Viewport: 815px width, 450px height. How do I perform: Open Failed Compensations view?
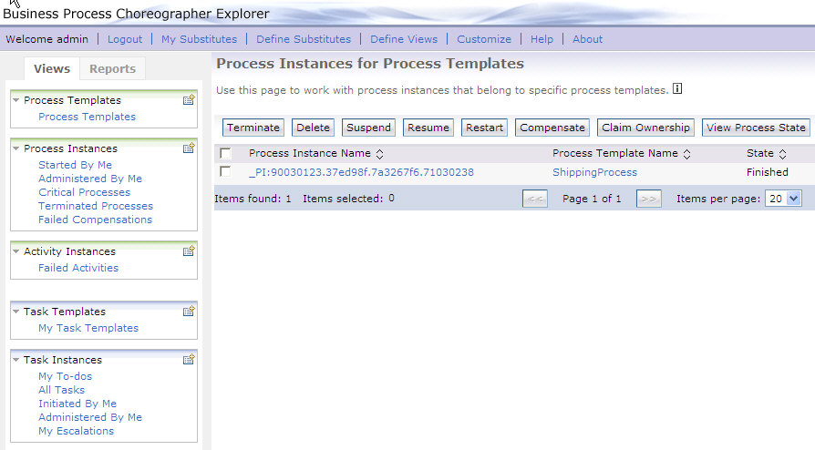95,220
